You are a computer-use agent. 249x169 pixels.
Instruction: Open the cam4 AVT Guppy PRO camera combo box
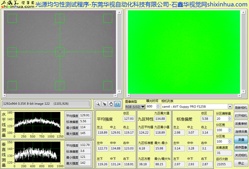click(x=196, y=106)
